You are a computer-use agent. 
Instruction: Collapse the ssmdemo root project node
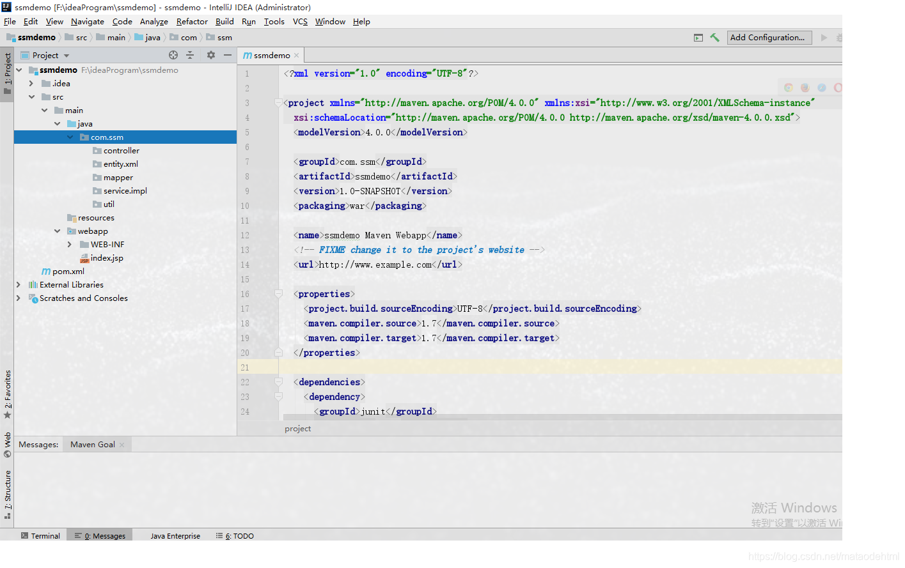(x=19, y=70)
